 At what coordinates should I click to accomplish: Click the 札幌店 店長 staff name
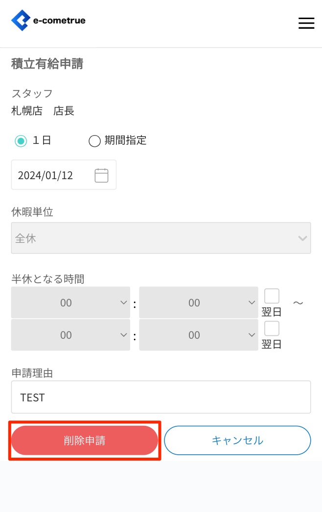point(43,111)
